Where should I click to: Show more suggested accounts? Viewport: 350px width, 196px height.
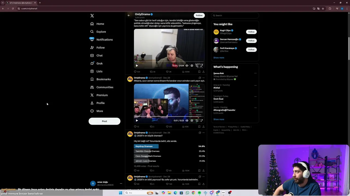(219, 58)
